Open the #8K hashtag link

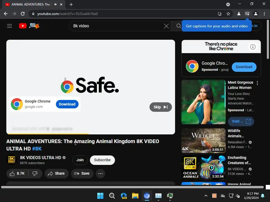pyautogui.click(x=37, y=149)
